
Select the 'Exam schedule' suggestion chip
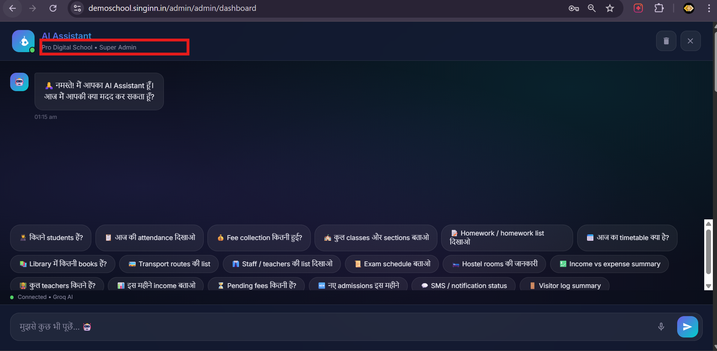click(x=392, y=264)
